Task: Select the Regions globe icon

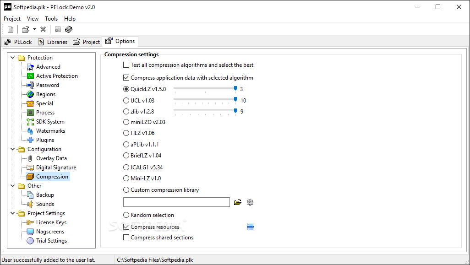Action: coord(30,94)
